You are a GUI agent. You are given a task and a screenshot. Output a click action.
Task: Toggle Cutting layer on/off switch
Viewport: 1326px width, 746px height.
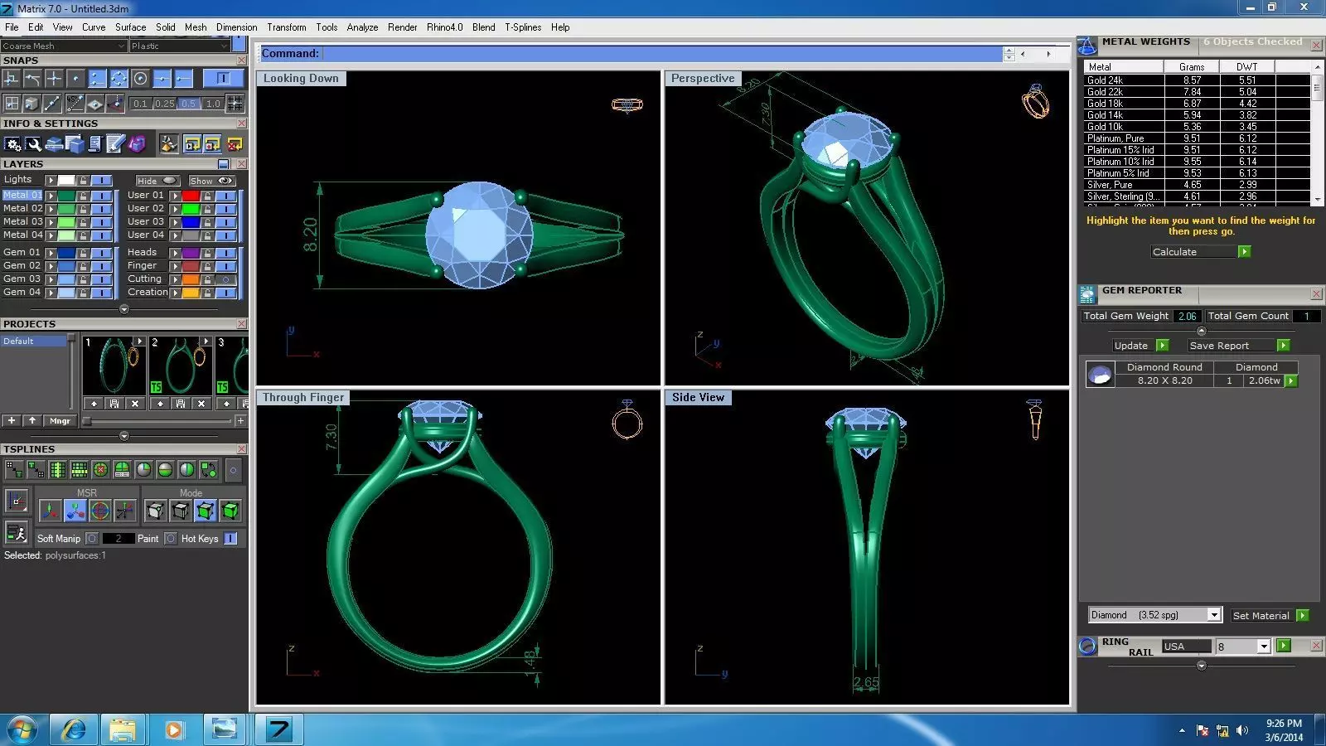[225, 279]
